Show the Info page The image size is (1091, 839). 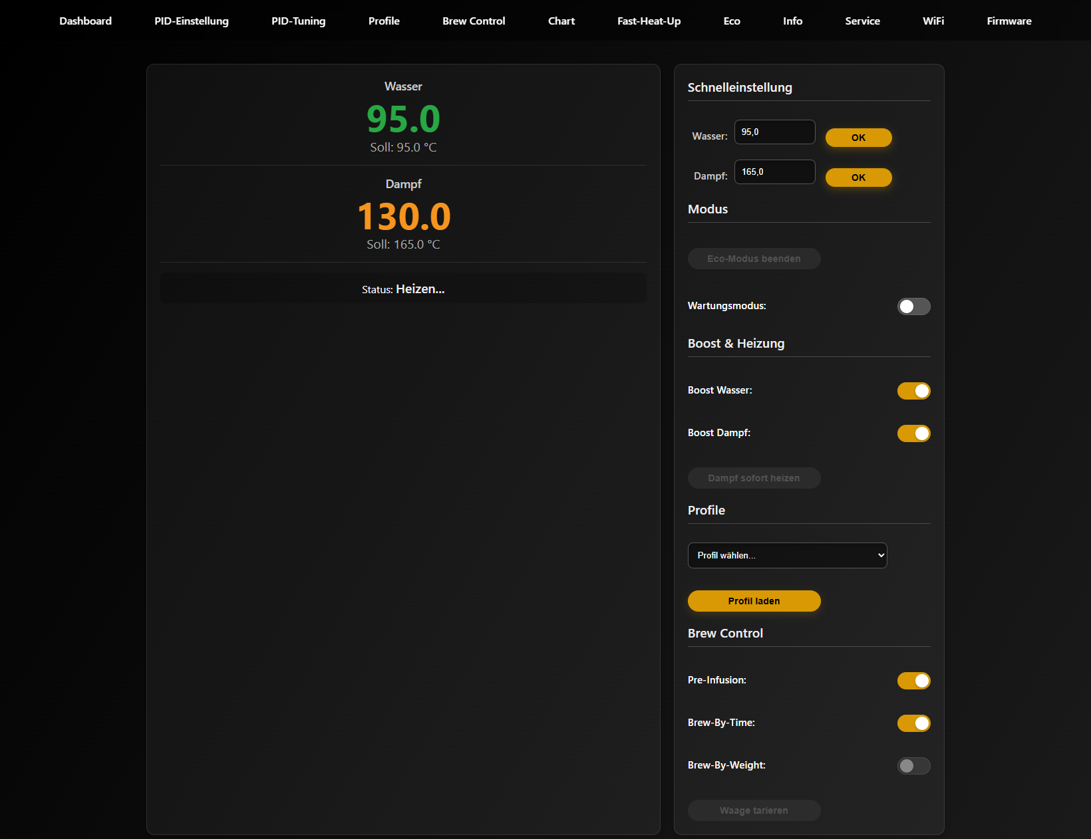[x=792, y=21]
